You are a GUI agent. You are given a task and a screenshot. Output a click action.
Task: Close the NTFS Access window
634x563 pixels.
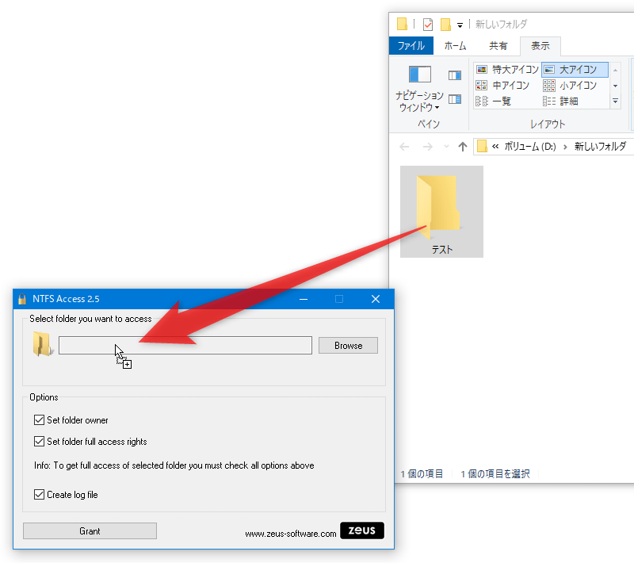[x=376, y=299]
